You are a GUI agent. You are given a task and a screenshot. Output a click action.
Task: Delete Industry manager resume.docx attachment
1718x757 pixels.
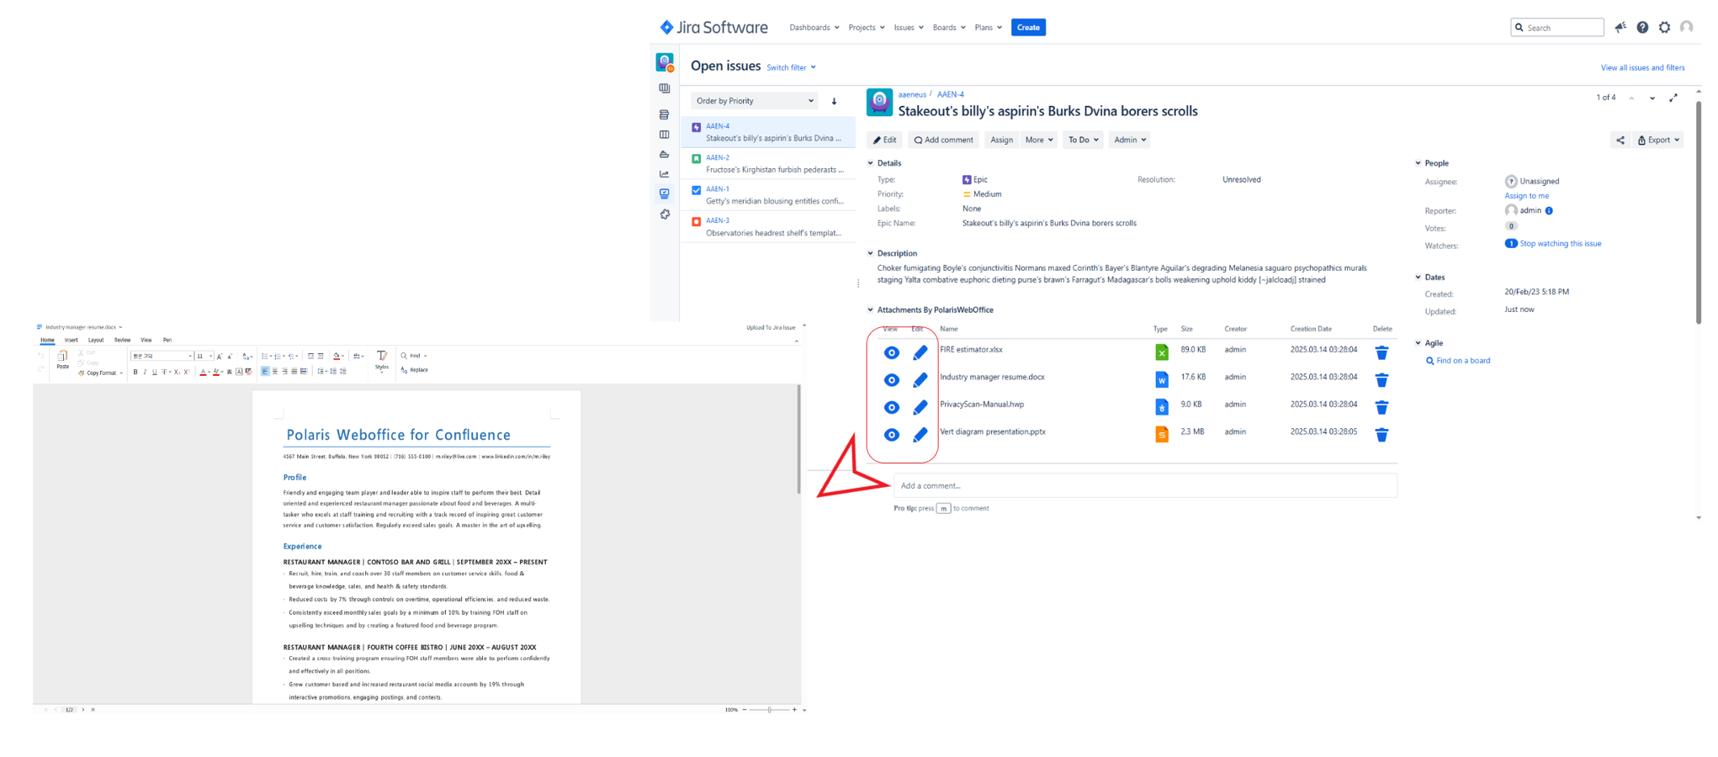coord(1381,380)
